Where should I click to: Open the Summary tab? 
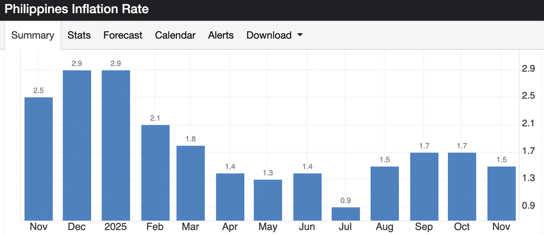click(x=33, y=35)
